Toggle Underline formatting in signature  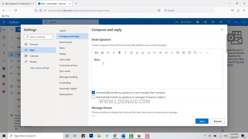click(131, 53)
